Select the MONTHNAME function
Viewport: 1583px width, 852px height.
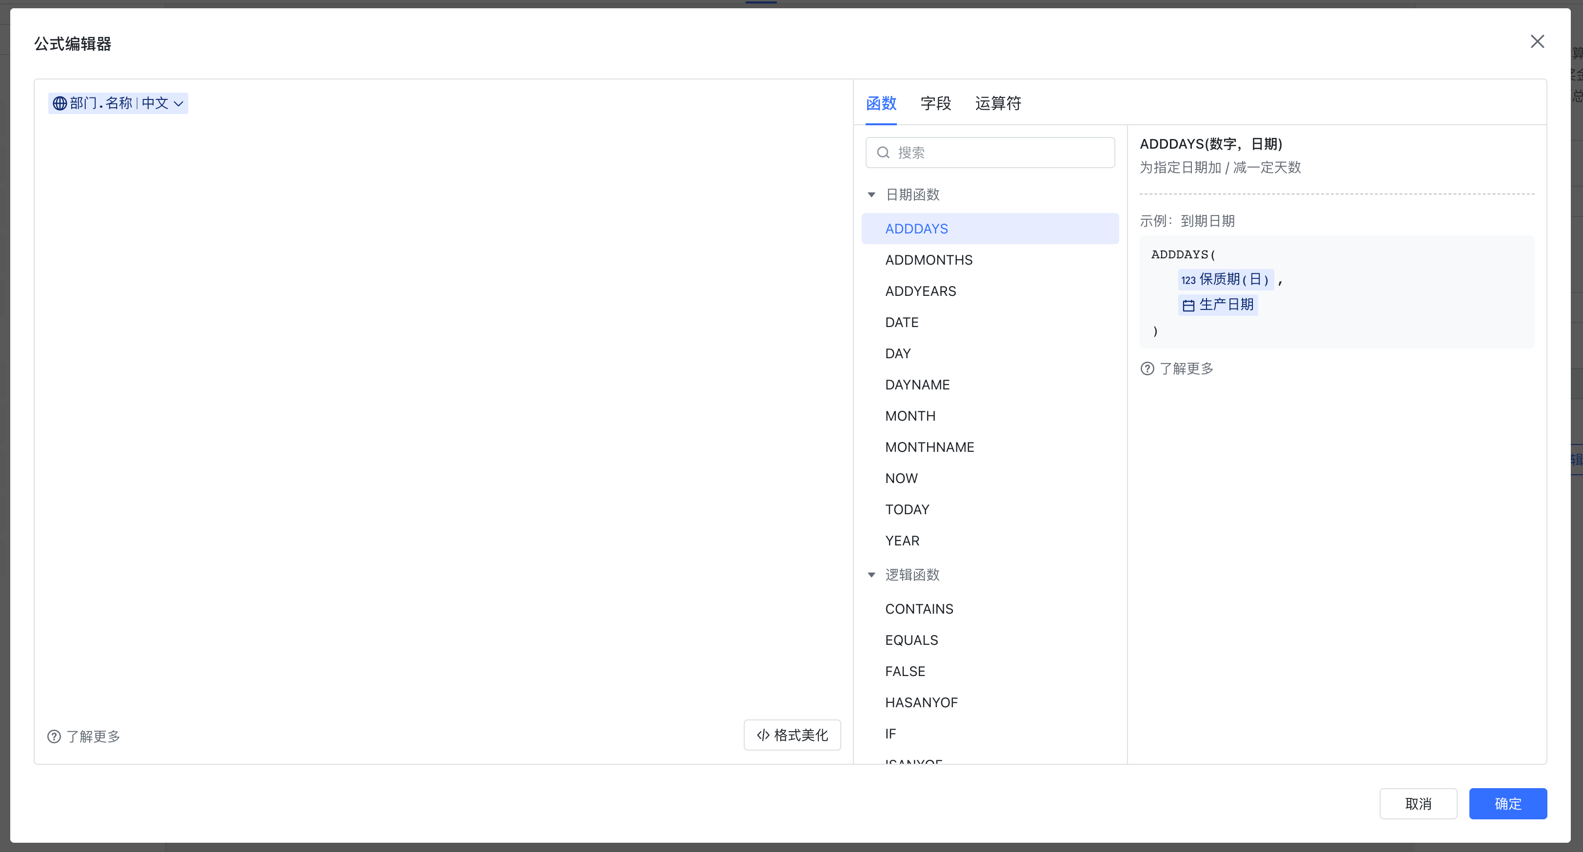click(x=990, y=447)
